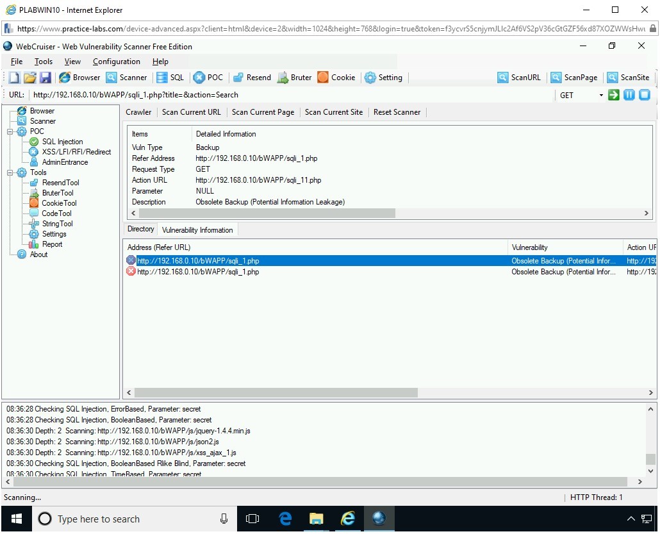660x534 pixels.
Task: Click the Reset Scanner button
Action: click(x=397, y=112)
